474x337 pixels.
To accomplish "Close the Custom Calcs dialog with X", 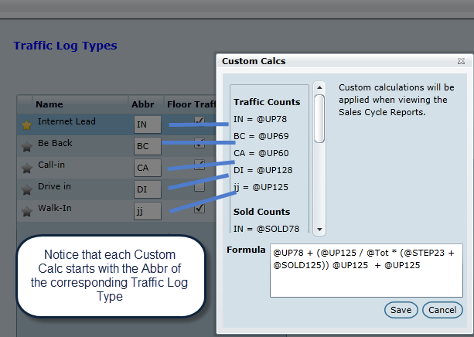I will tap(463, 60).
